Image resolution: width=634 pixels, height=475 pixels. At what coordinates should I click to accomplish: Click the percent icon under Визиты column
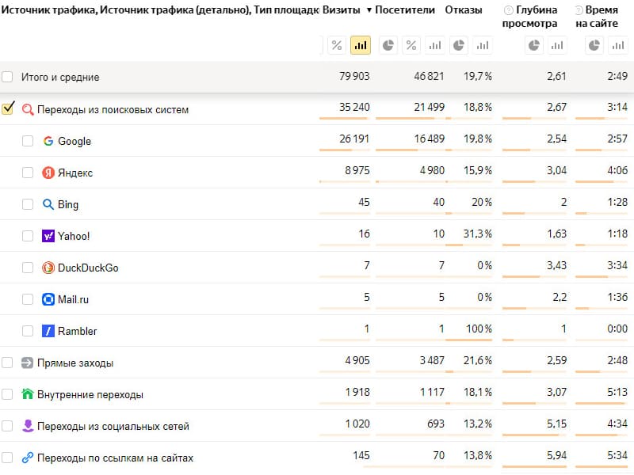pos(337,45)
